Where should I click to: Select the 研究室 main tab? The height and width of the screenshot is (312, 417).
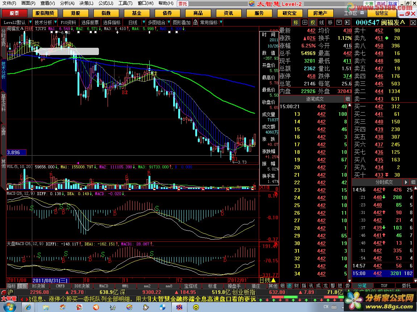pos(289,13)
